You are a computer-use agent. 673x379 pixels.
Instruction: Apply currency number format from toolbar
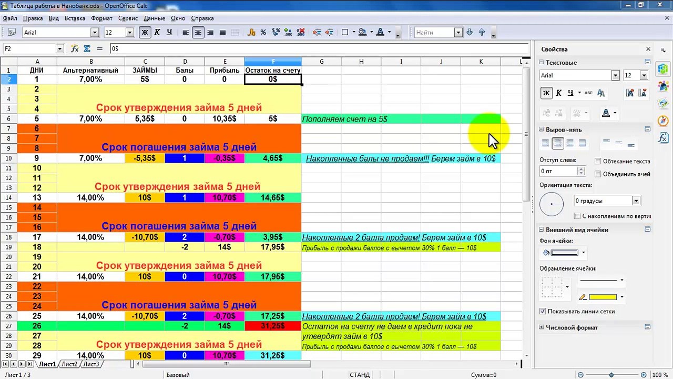click(251, 32)
